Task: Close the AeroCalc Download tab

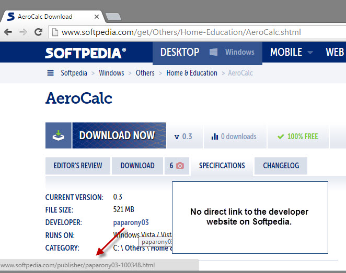Action: coord(96,17)
